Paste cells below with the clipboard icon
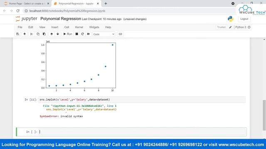The height and width of the screenshot is (149, 266). click(x=44, y=34)
